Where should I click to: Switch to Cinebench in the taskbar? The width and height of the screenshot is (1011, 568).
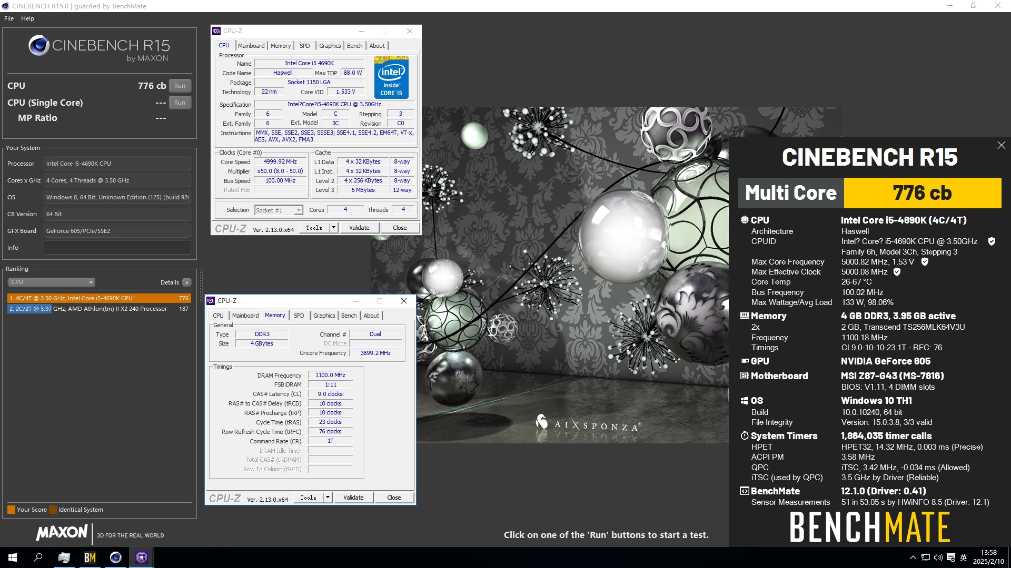click(x=116, y=557)
